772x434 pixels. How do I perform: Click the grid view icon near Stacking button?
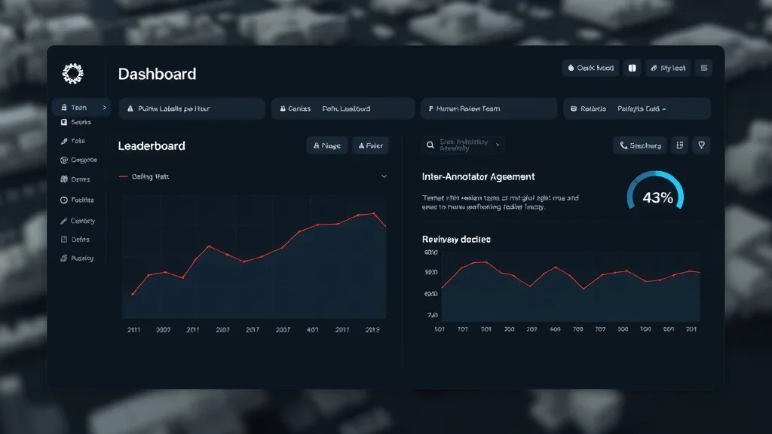point(681,145)
